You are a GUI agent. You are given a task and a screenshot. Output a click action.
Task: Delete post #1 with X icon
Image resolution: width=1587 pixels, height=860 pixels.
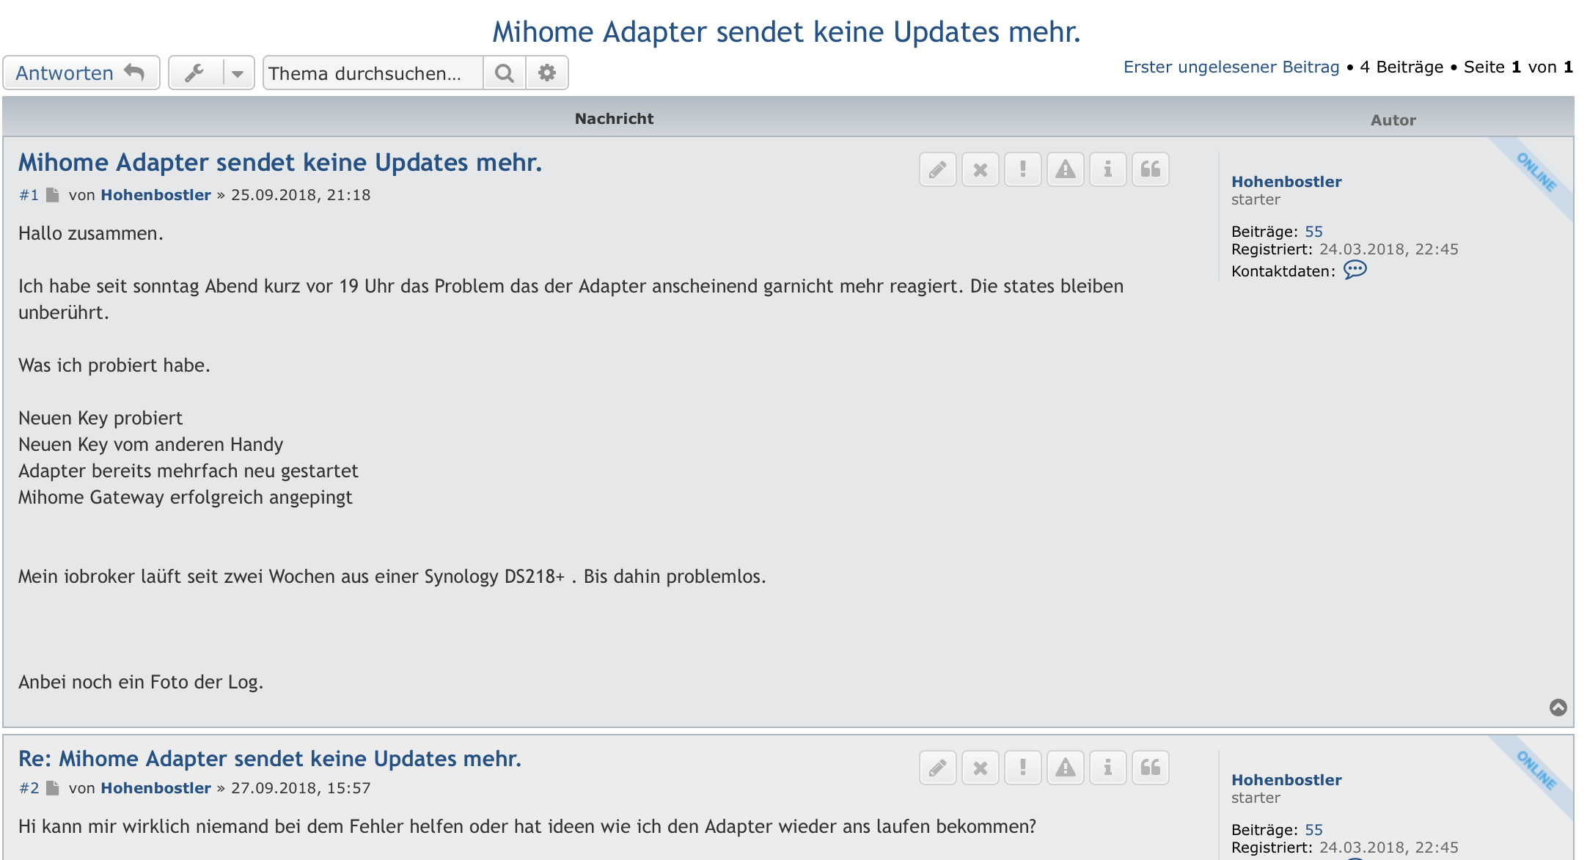[x=981, y=170]
